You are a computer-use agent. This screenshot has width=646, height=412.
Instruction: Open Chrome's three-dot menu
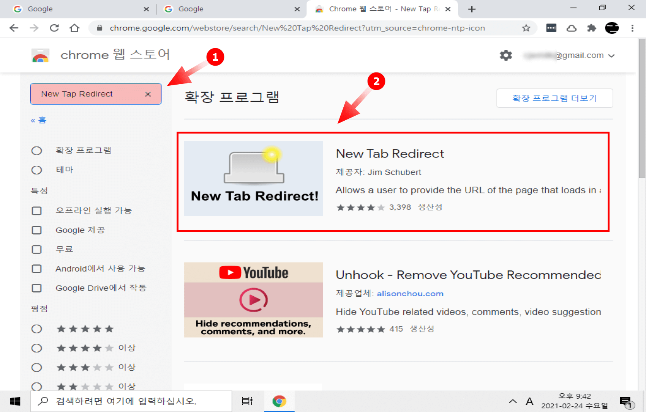(632, 28)
